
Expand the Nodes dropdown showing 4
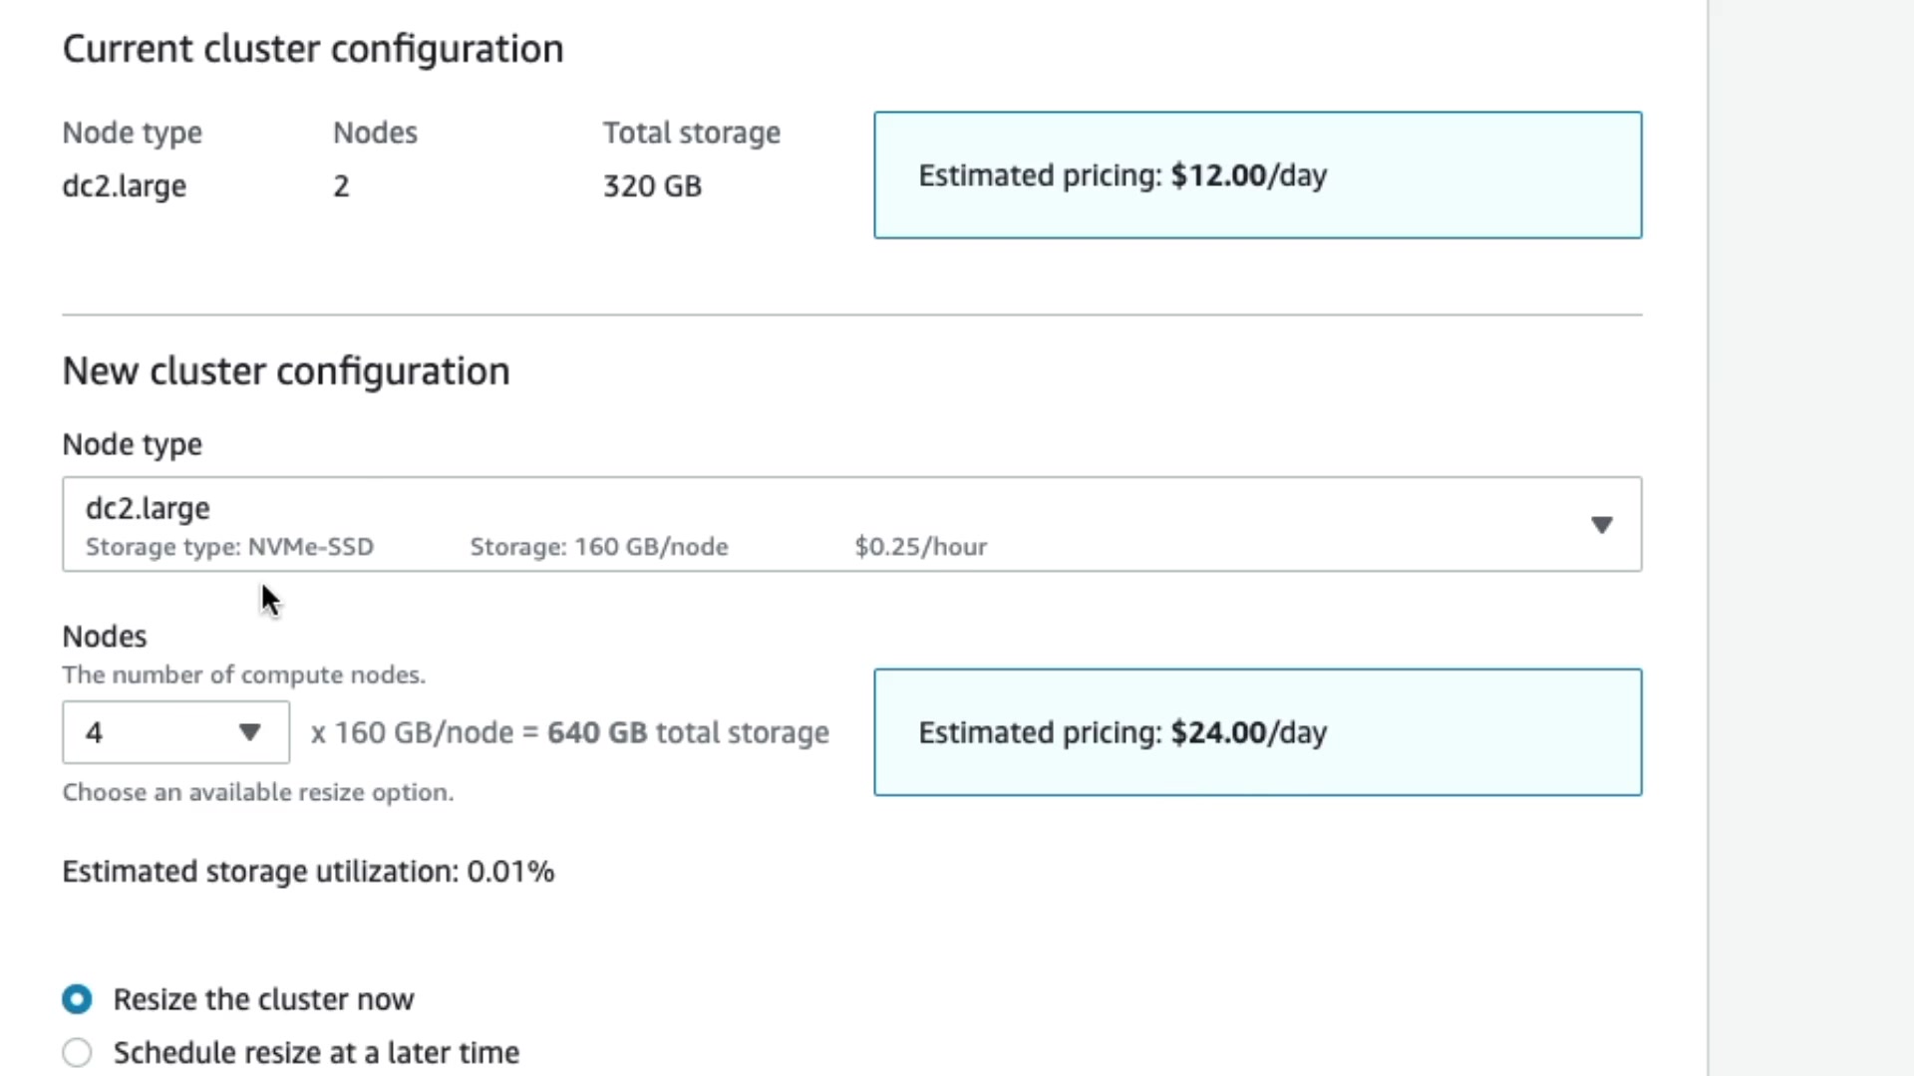tap(175, 733)
